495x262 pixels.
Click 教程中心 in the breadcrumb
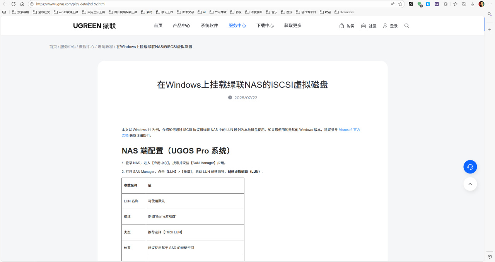click(x=87, y=47)
